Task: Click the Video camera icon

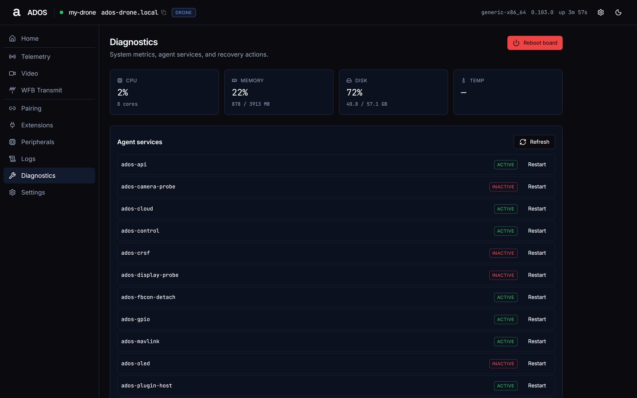Action: tap(12, 73)
